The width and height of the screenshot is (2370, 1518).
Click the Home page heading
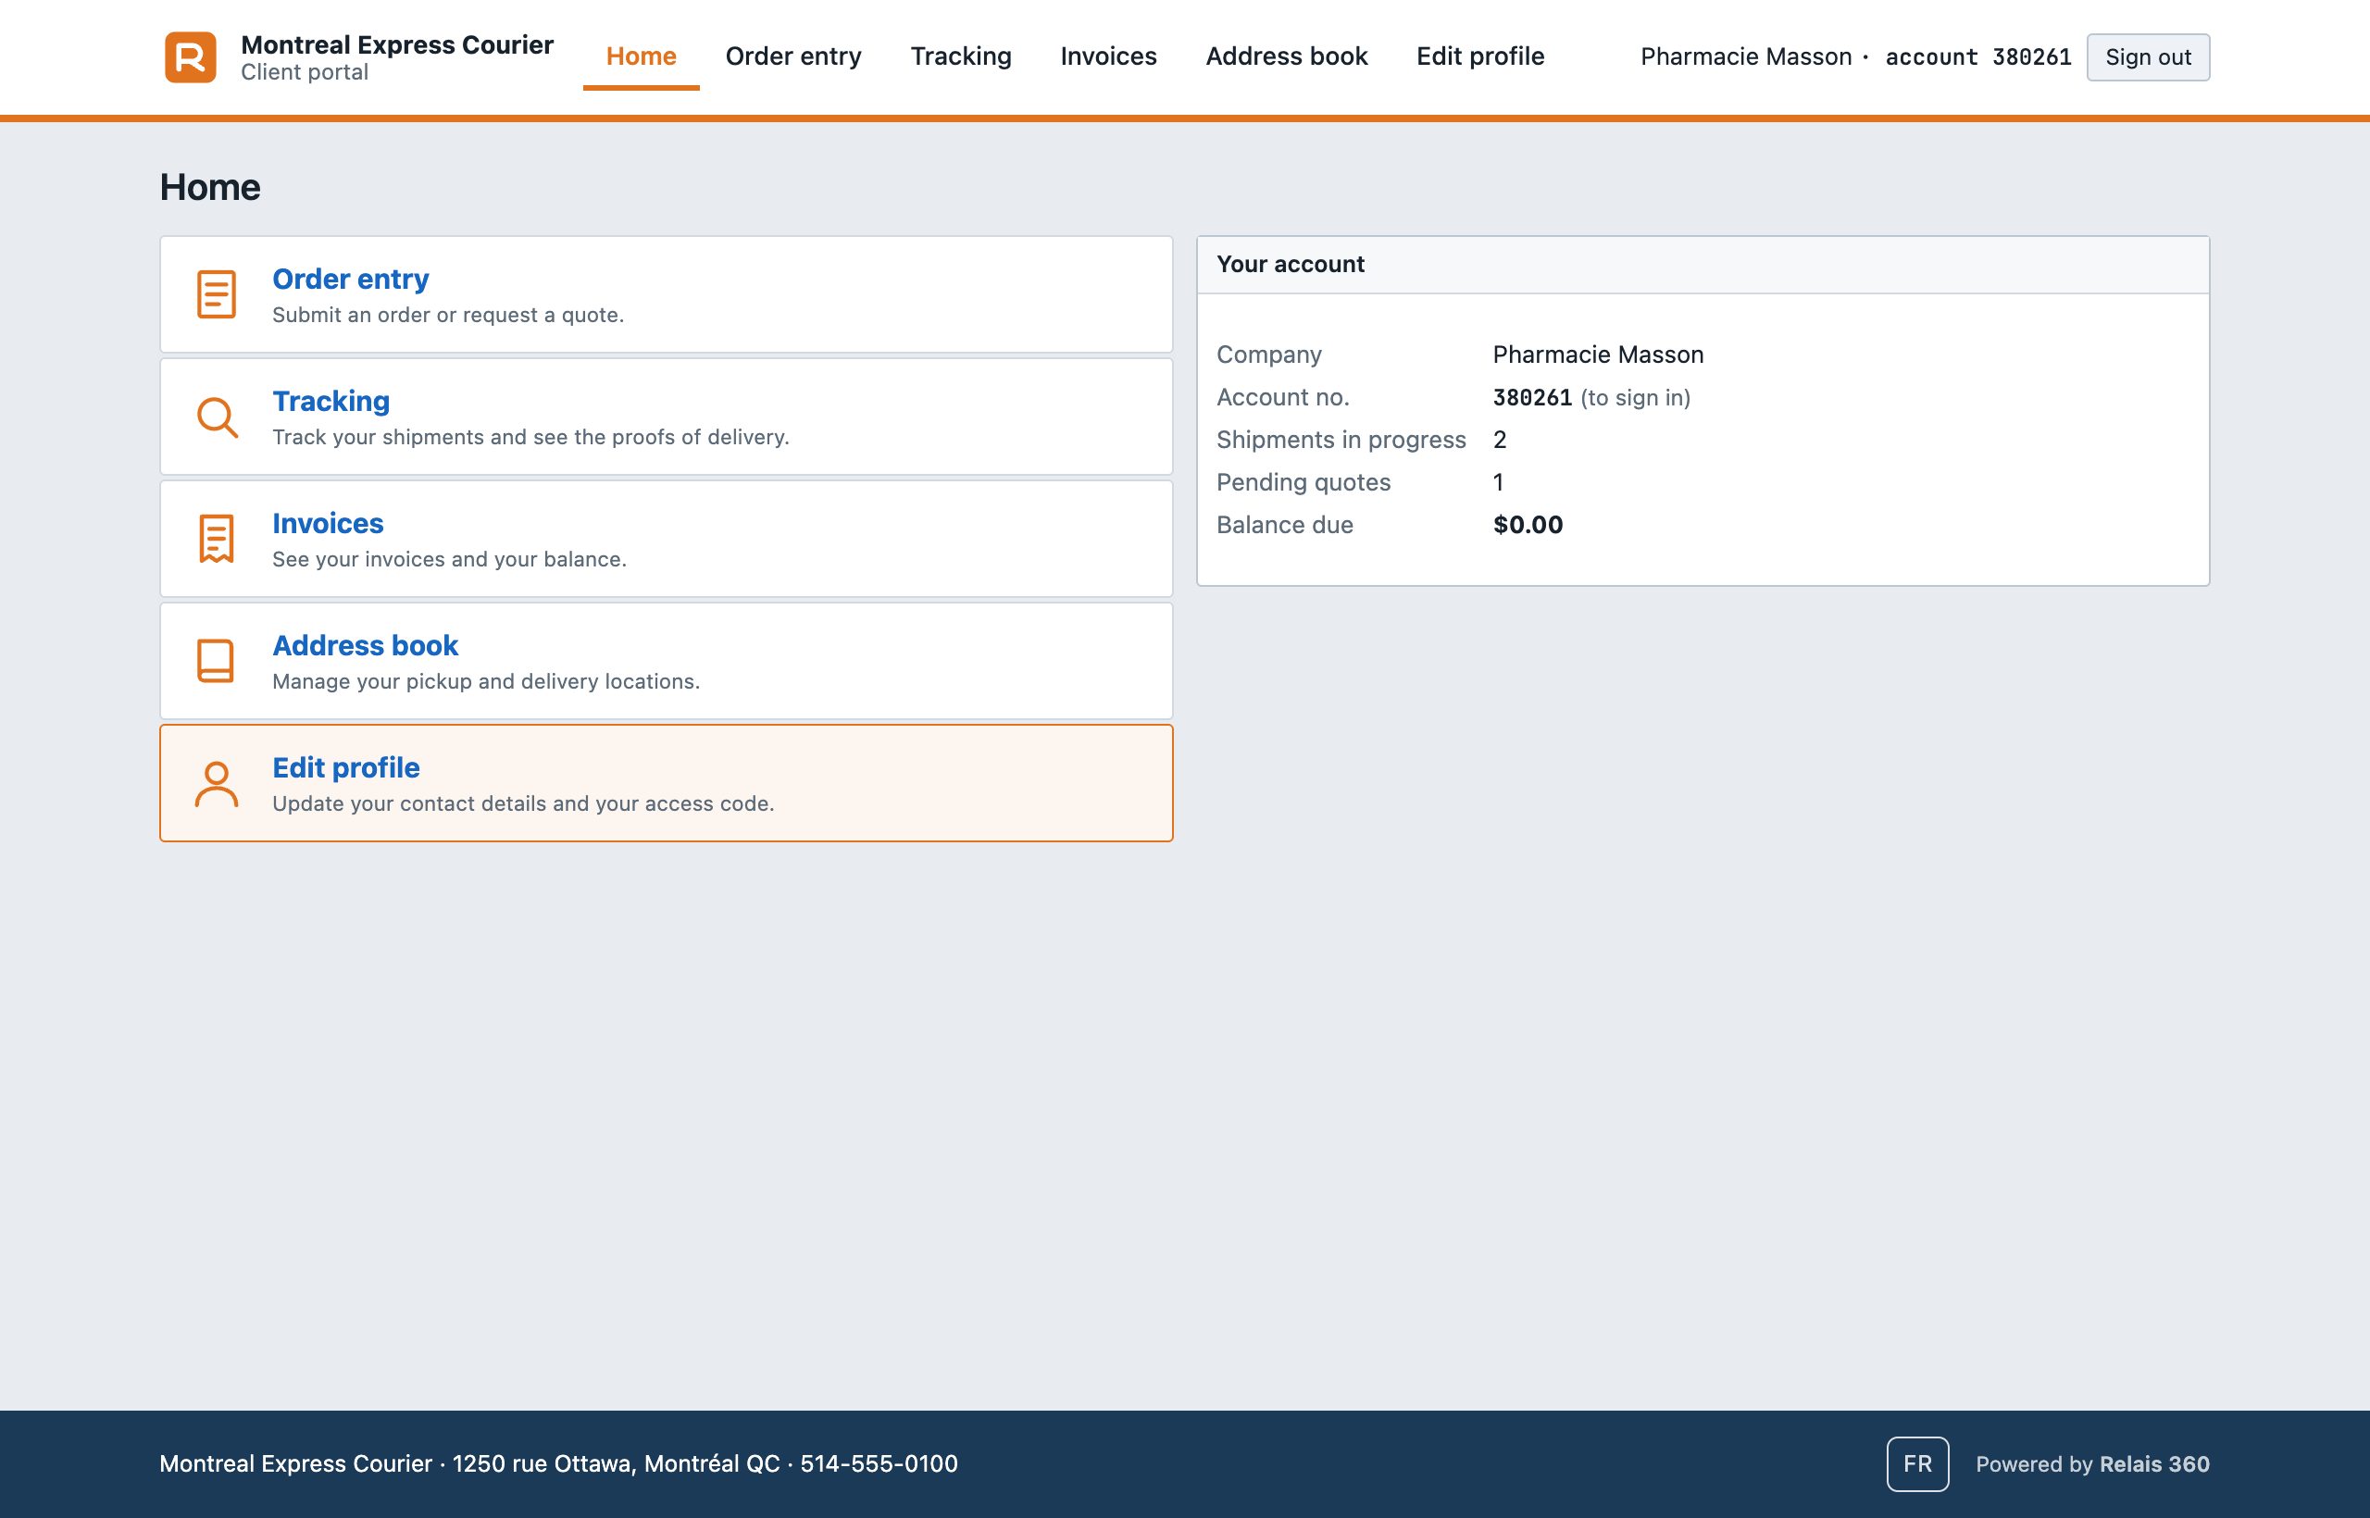click(x=210, y=187)
